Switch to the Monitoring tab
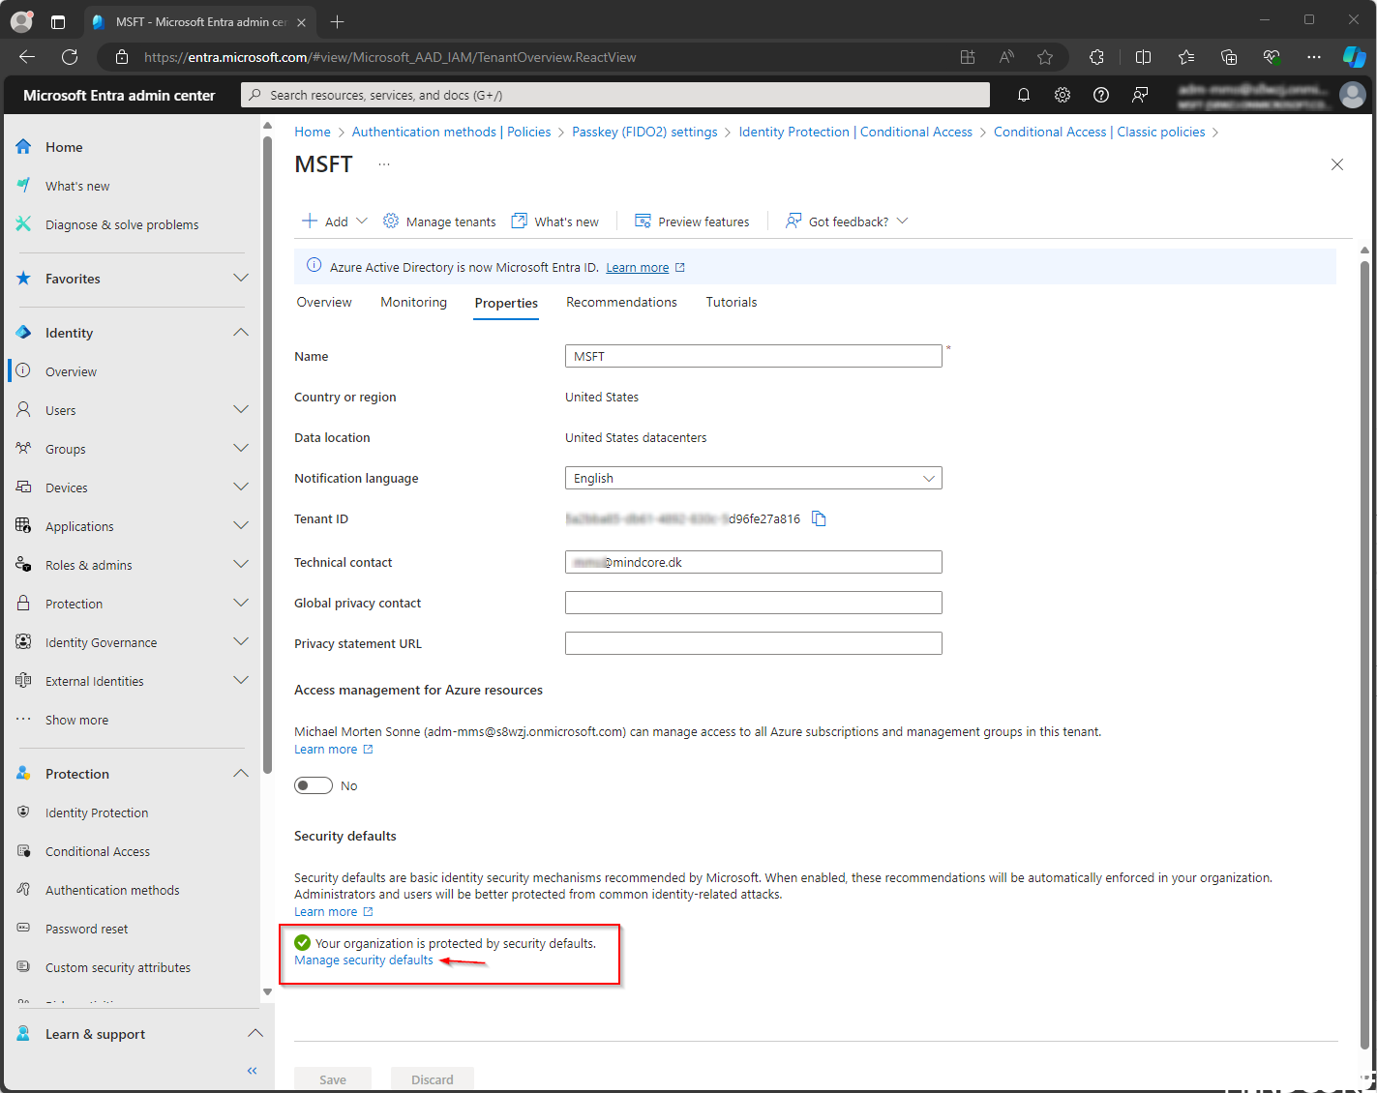This screenshot has height=1093, width=1377. pyautogui.click(x=413, y=303)
